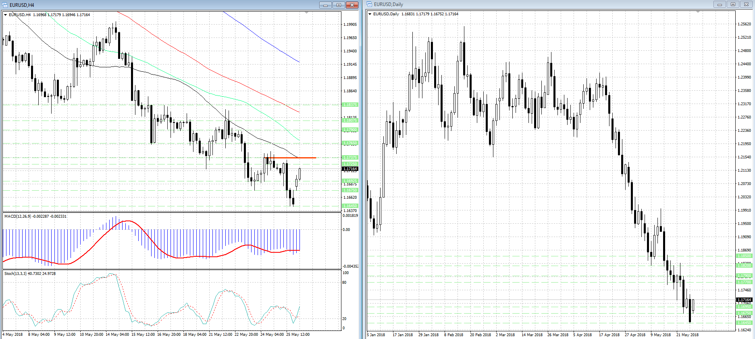Screen dimensions: 755x339
Task: Click the 1.18200 green price label on Daily
Action: [744, 265]
